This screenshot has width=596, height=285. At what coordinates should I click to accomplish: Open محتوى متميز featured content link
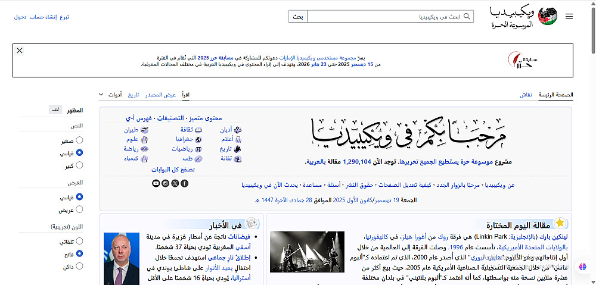point(205,118)
